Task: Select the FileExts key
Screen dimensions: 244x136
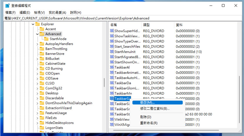Action: click(x=51, y=118)
